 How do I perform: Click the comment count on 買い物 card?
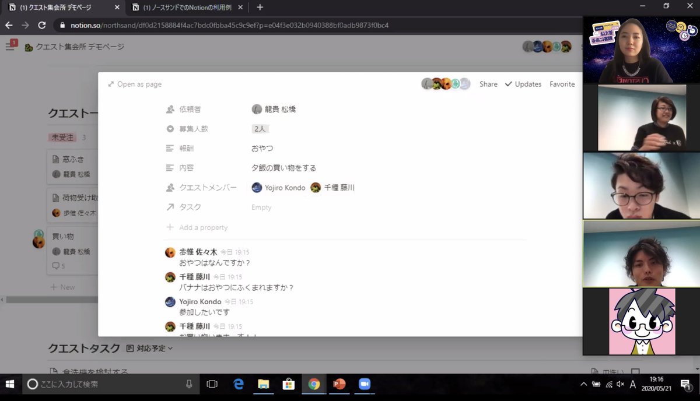point(58,266)
